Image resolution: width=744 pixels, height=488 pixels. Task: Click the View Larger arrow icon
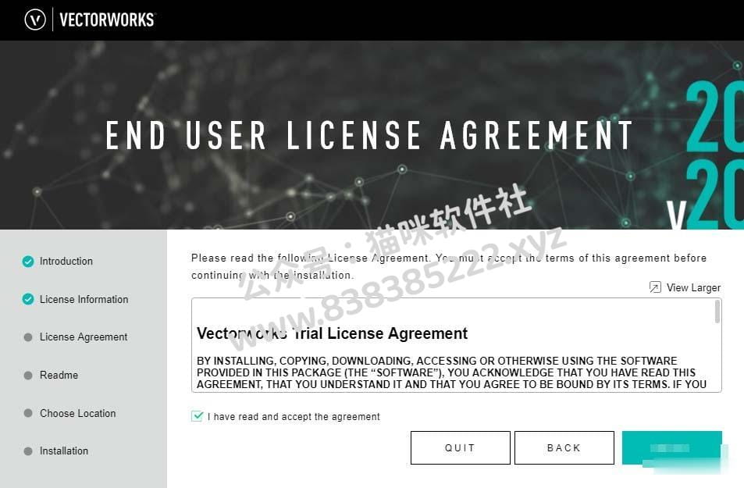(x=655, y=287)
